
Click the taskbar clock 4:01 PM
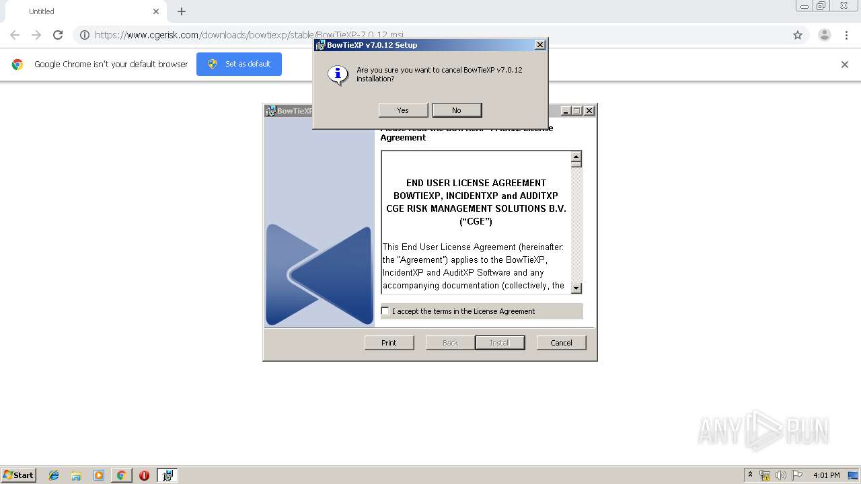(826, 475)
